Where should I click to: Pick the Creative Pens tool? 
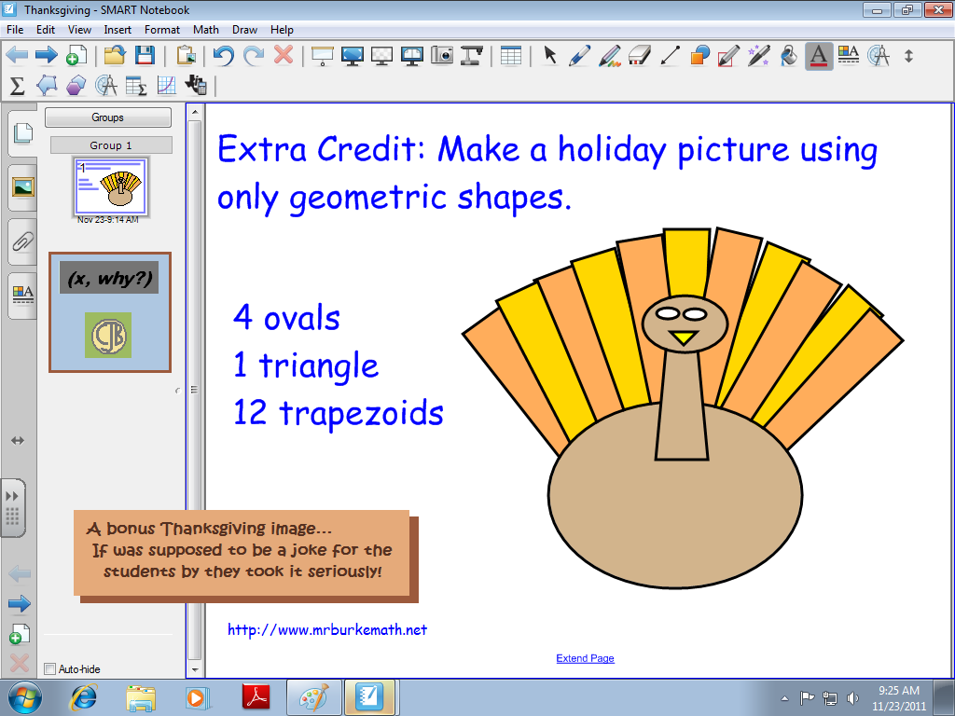pos(609,55)
